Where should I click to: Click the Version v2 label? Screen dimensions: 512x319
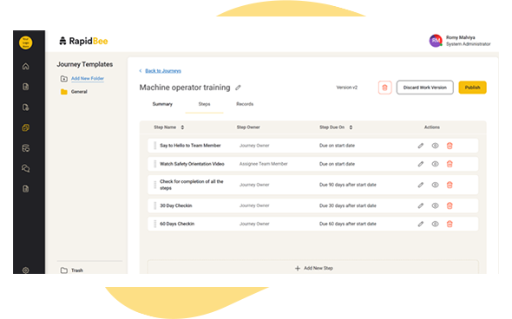click(347, 88)
